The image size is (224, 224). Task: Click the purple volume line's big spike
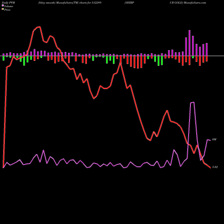[192, 103]
